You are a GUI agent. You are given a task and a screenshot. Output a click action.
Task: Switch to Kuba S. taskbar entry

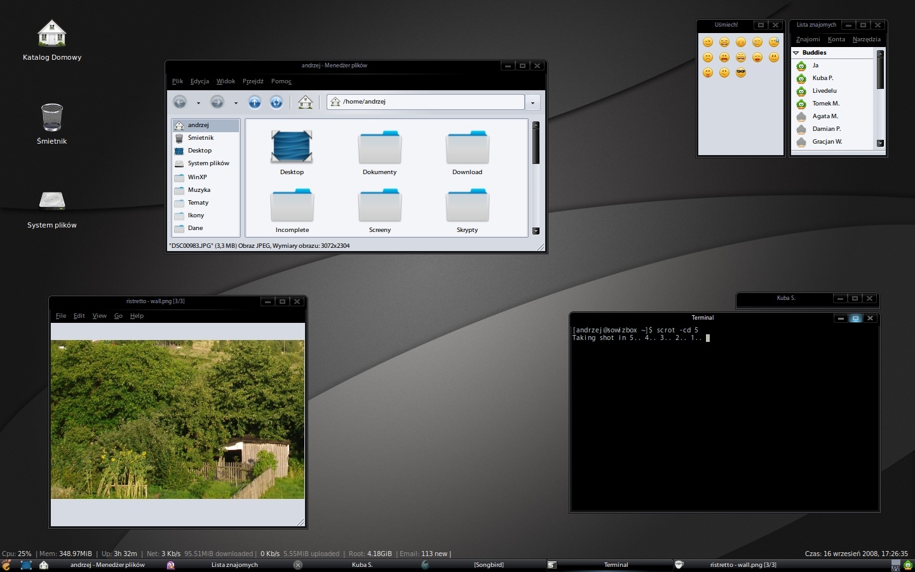pyautogui.click(x=355, y=565)
